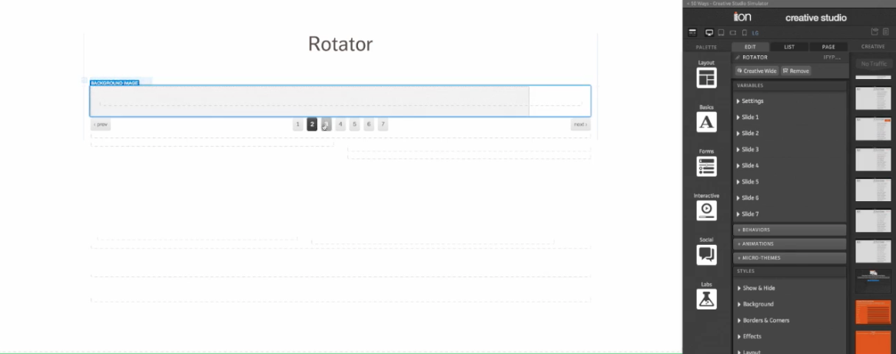Click the Remove button

pyautogui.click(x=795, y=71)
